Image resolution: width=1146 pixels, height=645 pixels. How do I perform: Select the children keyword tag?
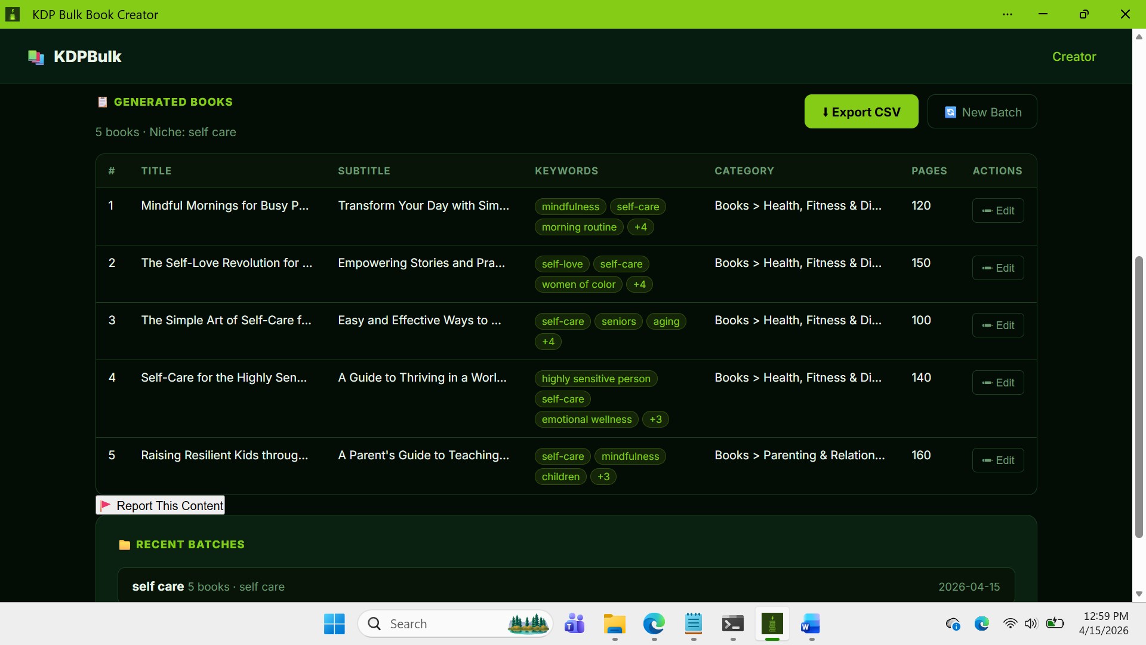click(x=560, y=477)
